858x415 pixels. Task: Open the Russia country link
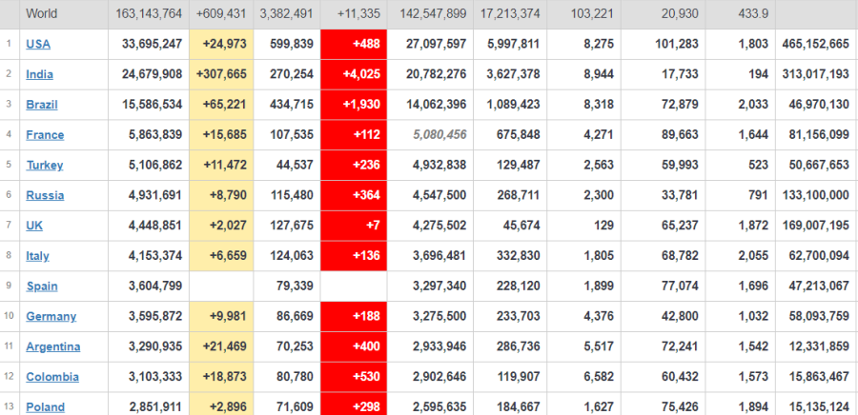pyautogui.click(x=45, y=195)
